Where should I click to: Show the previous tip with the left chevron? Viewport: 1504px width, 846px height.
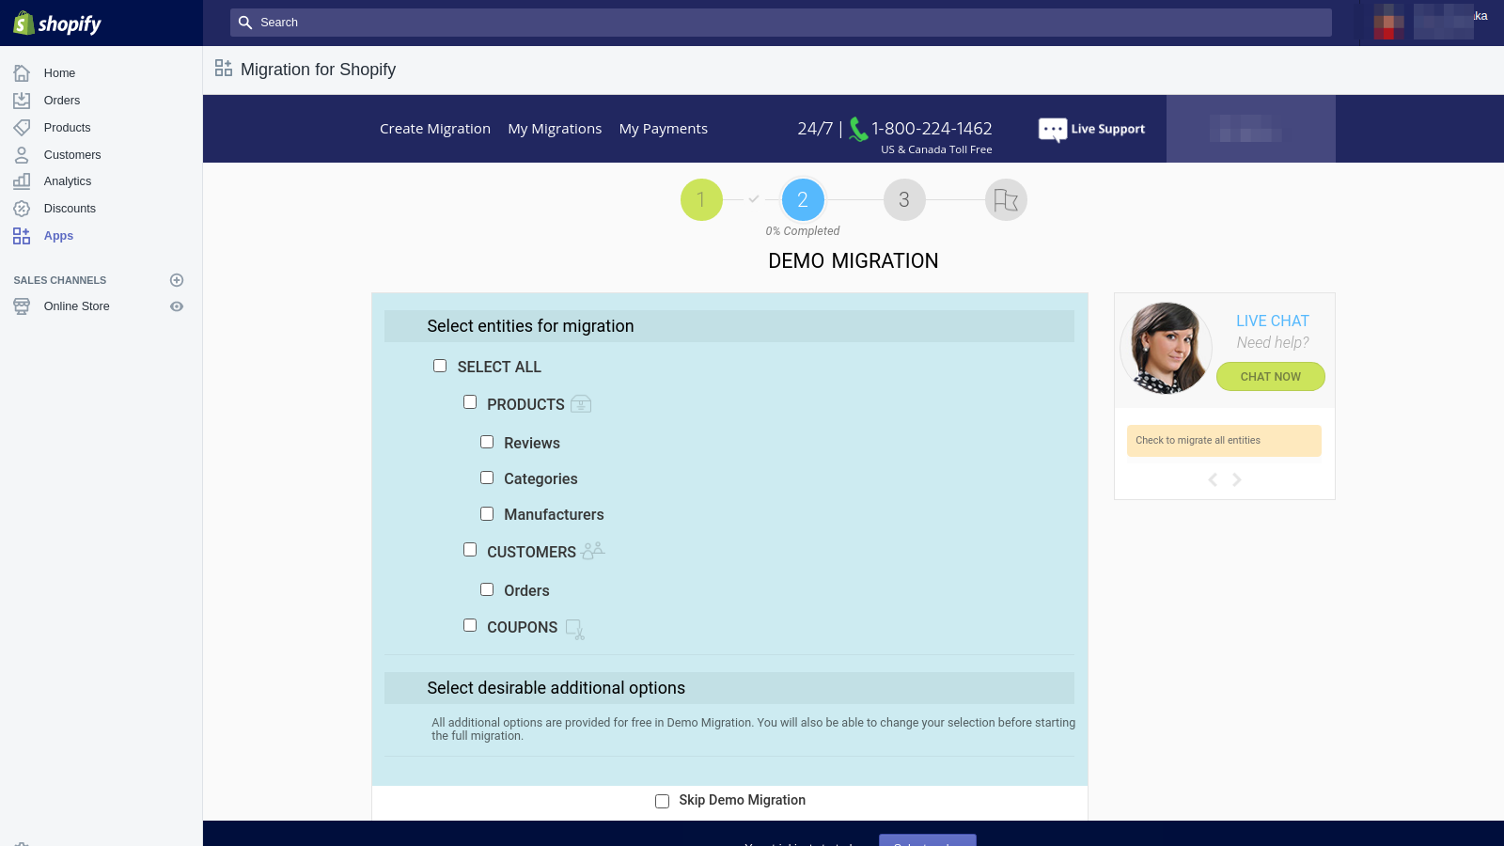coord(1213,479)
